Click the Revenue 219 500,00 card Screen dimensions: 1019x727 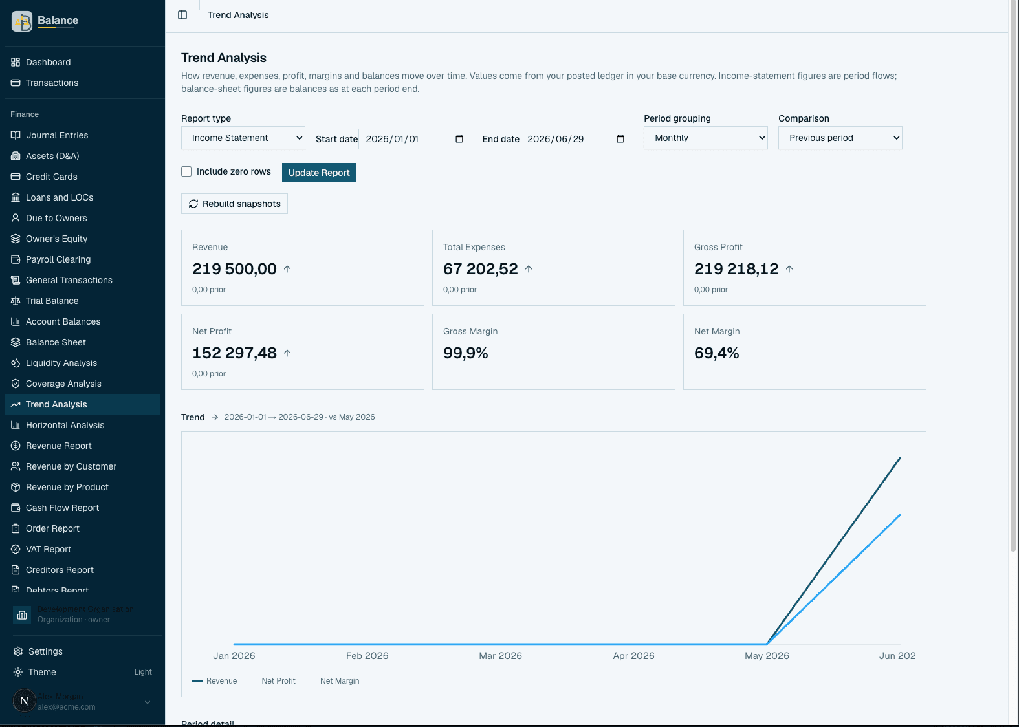tap(303, 268)
